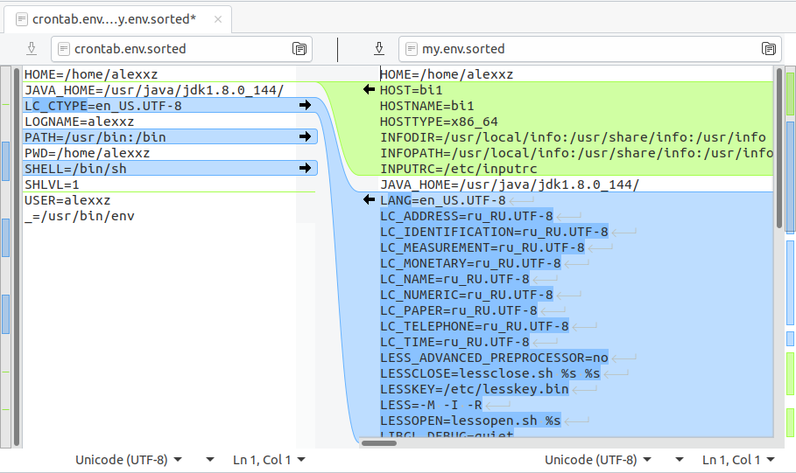Click the right pane vertical scrollbar thumb
796x473 pixels.
[779, 148]
